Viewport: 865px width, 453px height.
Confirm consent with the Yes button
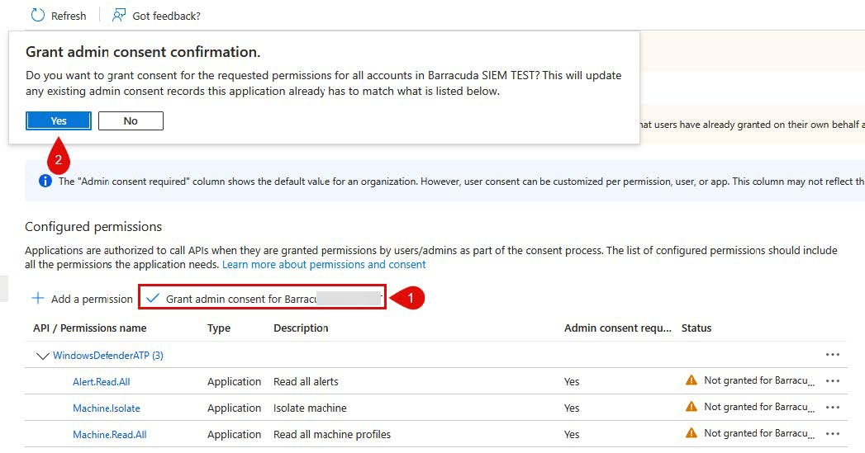point(59,120)
